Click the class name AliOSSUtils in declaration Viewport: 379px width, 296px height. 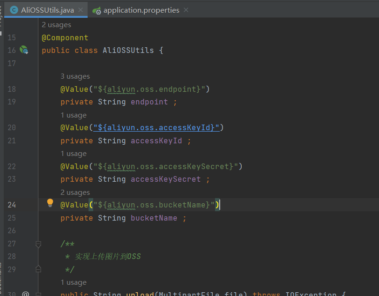tap(128, 50)
